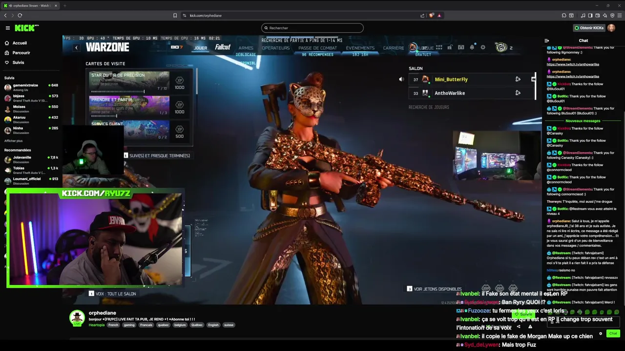The image size is (625, 351).
Task: Select the OPERATEURS tab in Warzone
Action: click(x=275, y=48)
